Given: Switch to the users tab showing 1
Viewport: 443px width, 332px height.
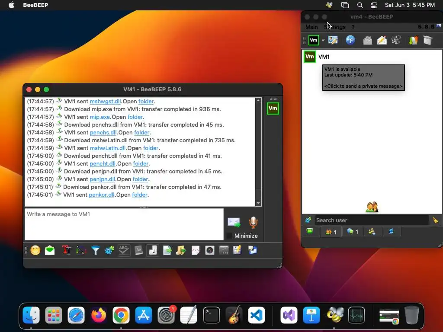Looking at the screenshot, I should tap(331, 232).
